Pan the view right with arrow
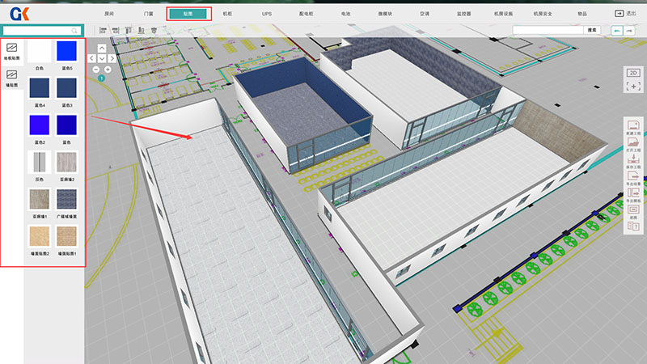Viewport: 647px width, 364px height. [x=112, y=58]
